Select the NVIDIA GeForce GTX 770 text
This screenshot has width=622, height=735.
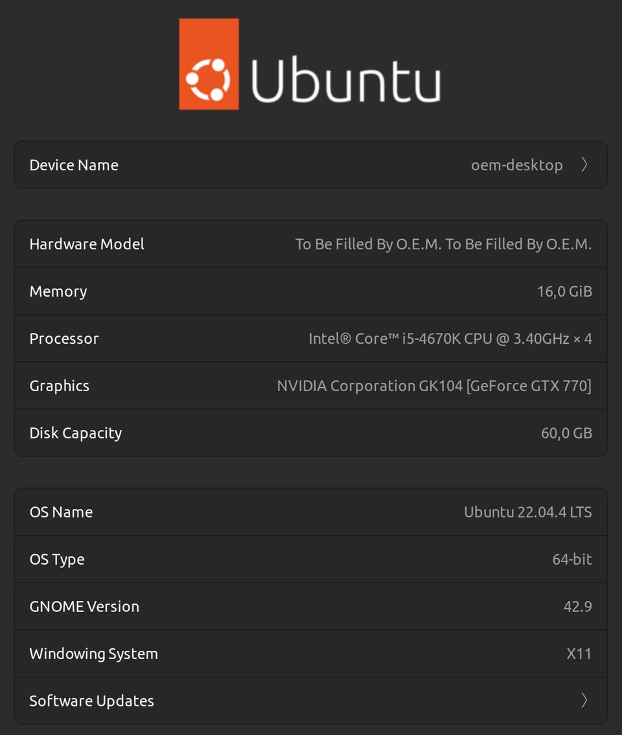click(x=434, y=386)
